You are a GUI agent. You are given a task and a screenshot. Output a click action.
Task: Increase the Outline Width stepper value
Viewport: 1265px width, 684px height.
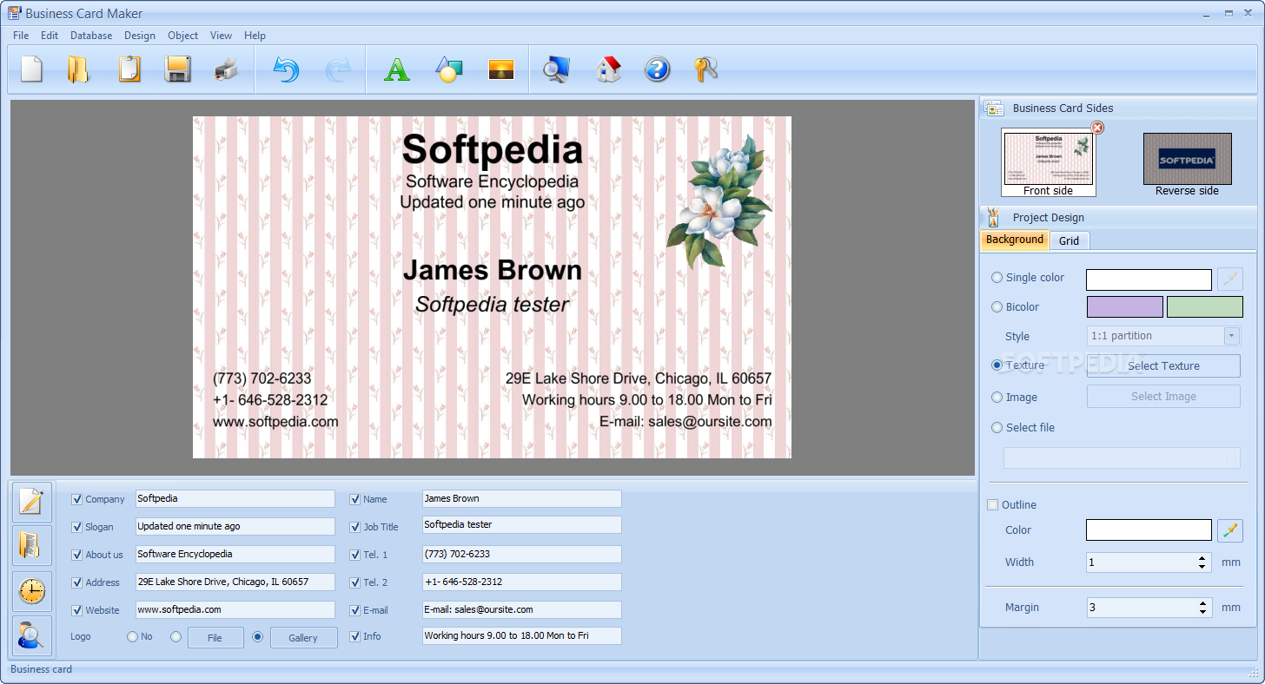[x=1202, y=558]
